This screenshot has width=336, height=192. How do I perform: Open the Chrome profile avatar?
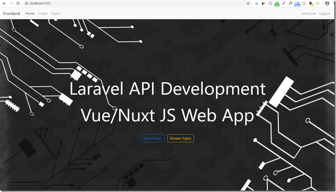(327, 4)
